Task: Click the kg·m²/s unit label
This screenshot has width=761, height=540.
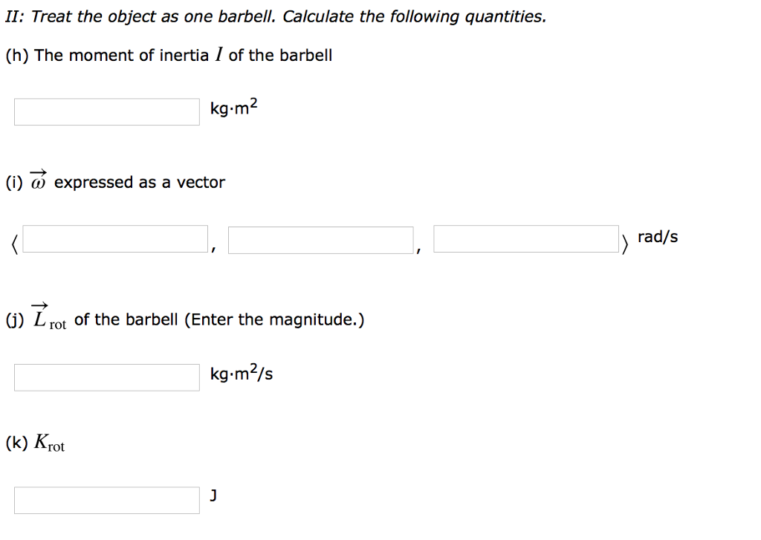Action: (241, 374)
